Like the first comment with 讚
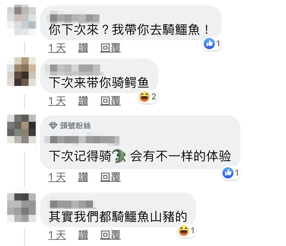Screen dimensions: 286x246 [83, 48]
